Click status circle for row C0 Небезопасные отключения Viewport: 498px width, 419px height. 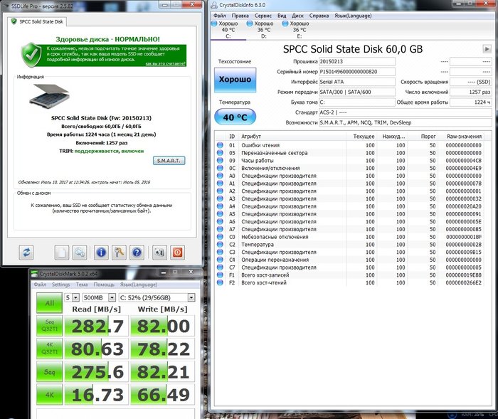(220, 237)
